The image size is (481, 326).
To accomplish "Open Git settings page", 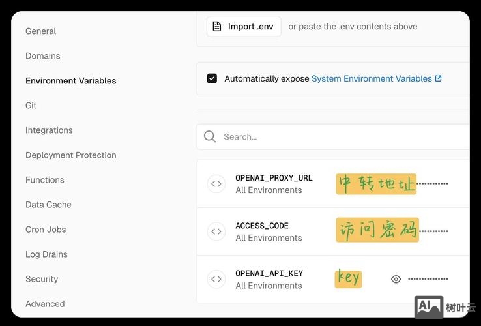I will coord(31,106).
